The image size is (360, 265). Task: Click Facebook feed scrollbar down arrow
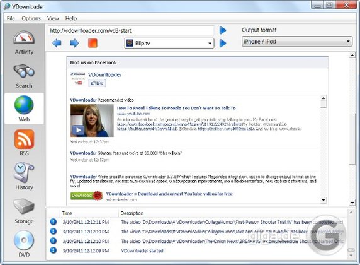pyautogui.click(x=323, y=200)
